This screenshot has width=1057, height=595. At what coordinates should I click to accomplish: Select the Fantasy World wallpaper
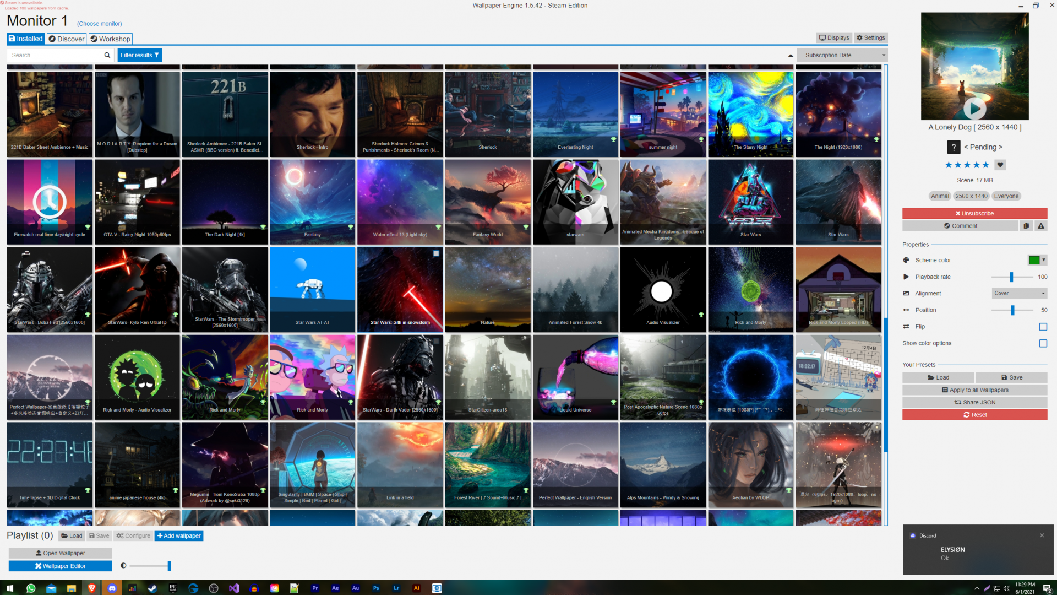488,202
